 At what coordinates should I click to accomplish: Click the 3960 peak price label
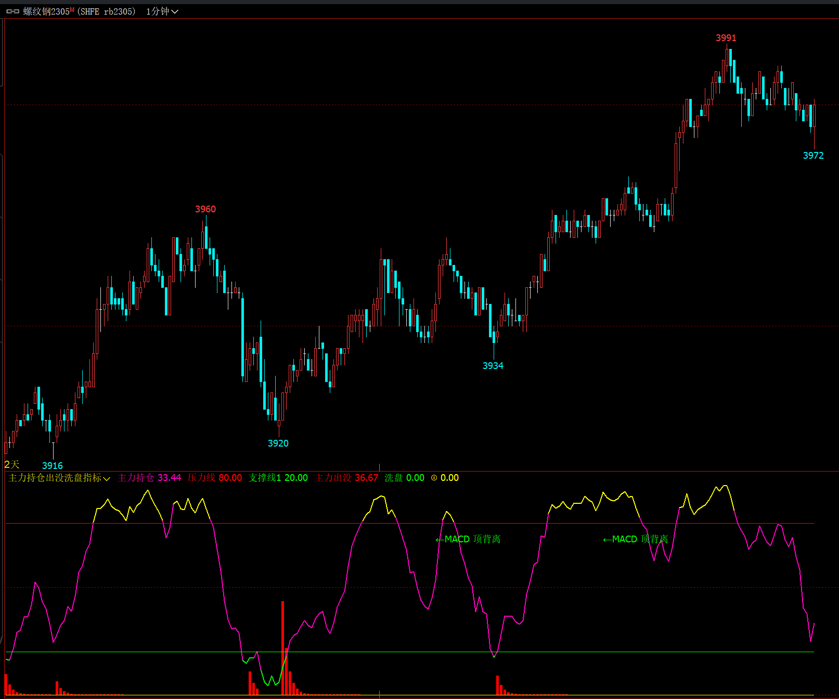pyautogui.click(x=205, y=209)
